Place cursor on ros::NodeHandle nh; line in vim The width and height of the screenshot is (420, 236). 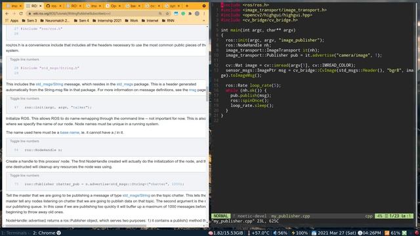tap(248, 45)
